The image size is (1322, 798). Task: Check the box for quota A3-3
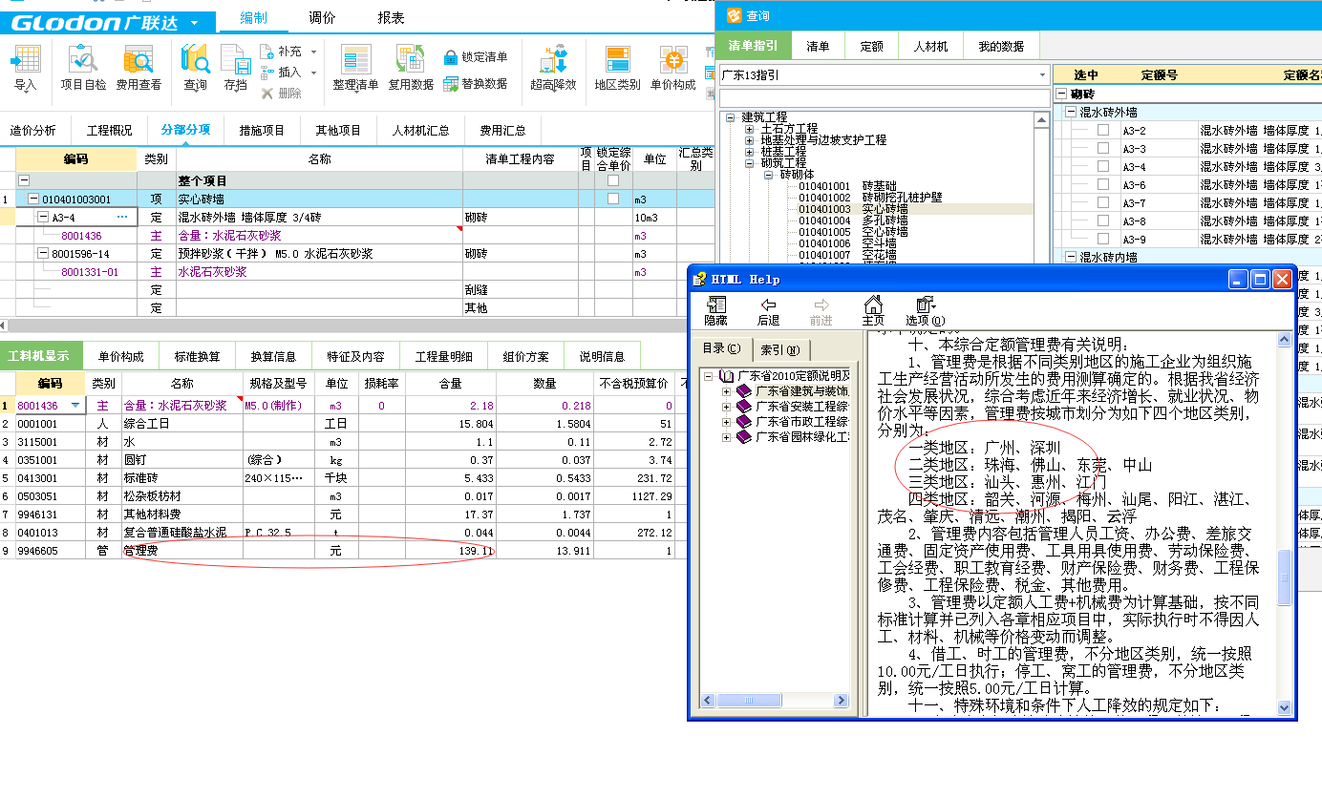(1103, 148)
